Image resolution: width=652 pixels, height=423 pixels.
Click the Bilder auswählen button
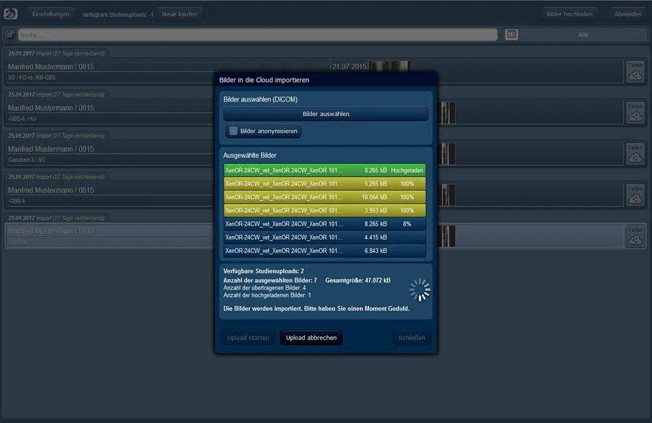[x=325, y=114]
